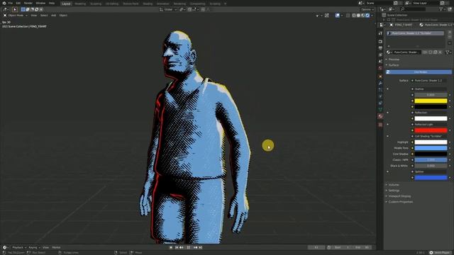Click the Use Nodes button
Image resolution: width=454 pixels, height=255 pixels.
(x=419, y=72)
